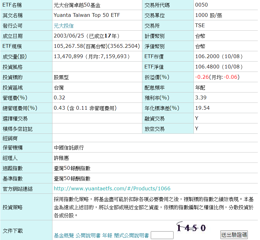Click the 投資策略 row label
260x240 pixels.
12,207
